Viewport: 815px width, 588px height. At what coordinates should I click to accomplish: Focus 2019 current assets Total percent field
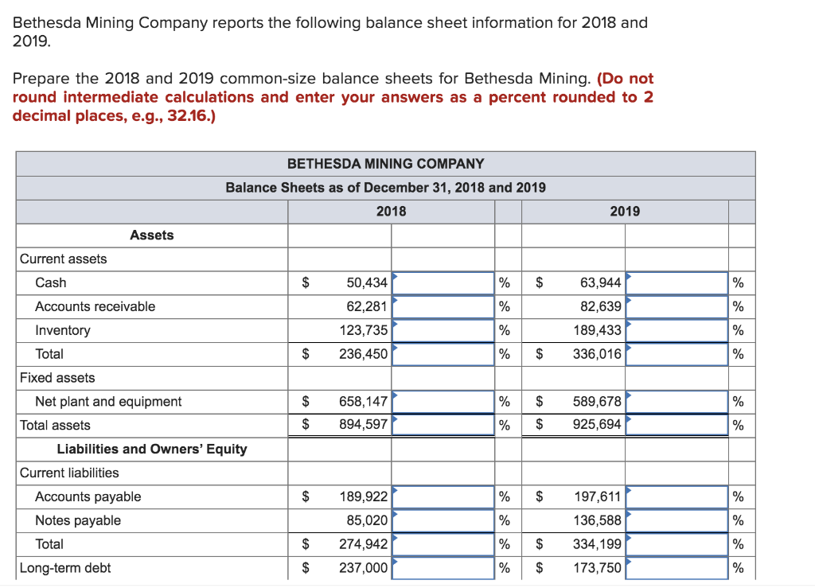coord(677,355)
